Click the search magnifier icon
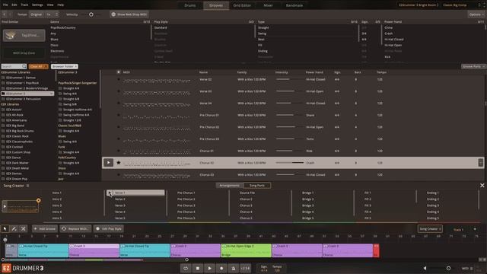 click(x=24, y=66)
